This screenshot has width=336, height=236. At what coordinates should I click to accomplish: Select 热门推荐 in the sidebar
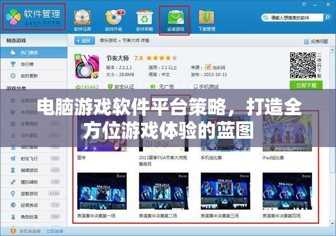pyautogui.click(x=34, y=53)
